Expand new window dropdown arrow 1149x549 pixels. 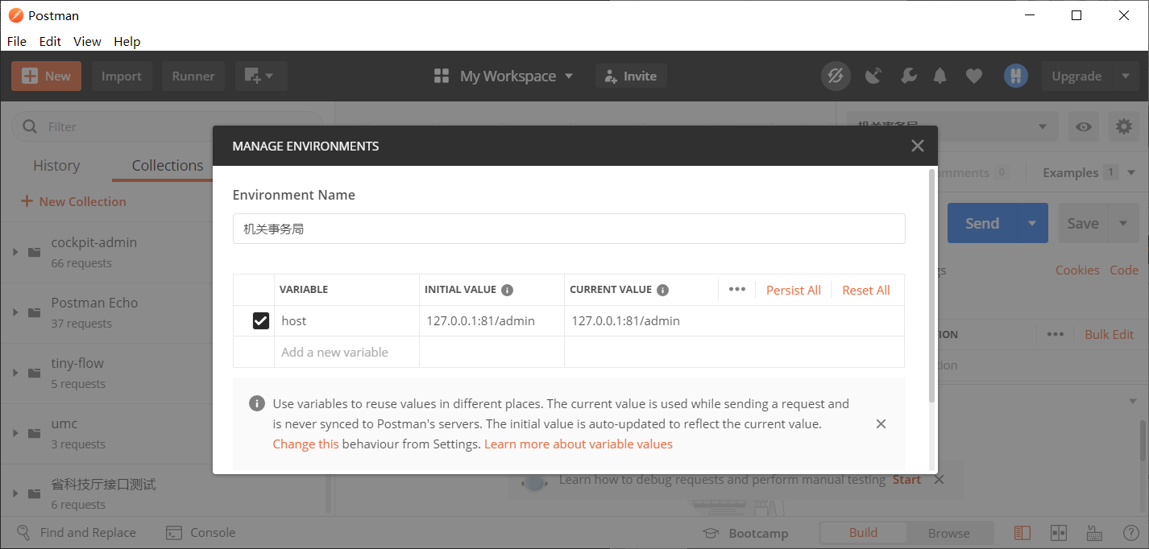[x=270, y=76]
